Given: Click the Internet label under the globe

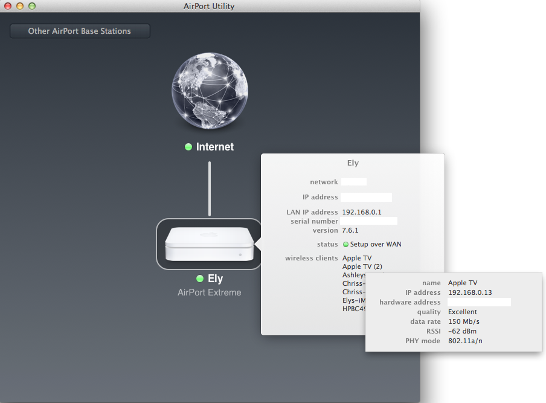Looking at the screenshot, I should pyautogui.click(x=215, y=147).
